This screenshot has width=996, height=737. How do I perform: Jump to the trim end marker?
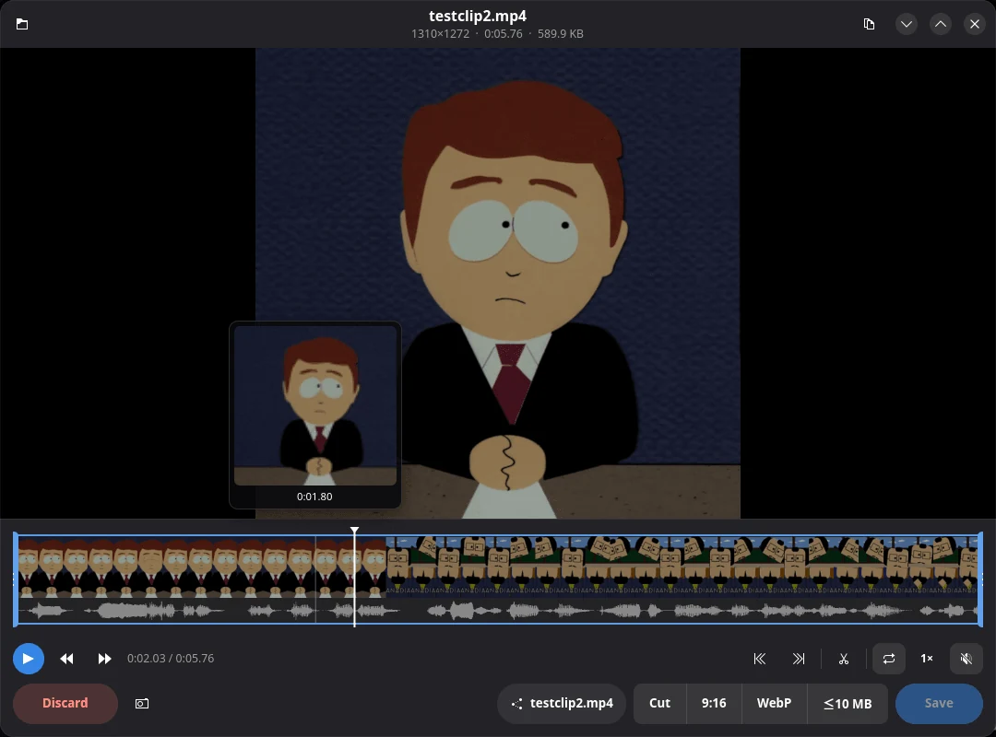(x=799, y=659)
